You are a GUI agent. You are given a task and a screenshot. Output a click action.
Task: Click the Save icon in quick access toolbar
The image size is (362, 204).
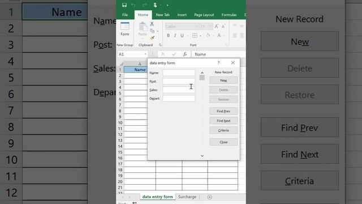click(124, 5)
